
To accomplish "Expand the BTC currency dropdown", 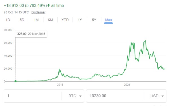I will coord(75,96).
